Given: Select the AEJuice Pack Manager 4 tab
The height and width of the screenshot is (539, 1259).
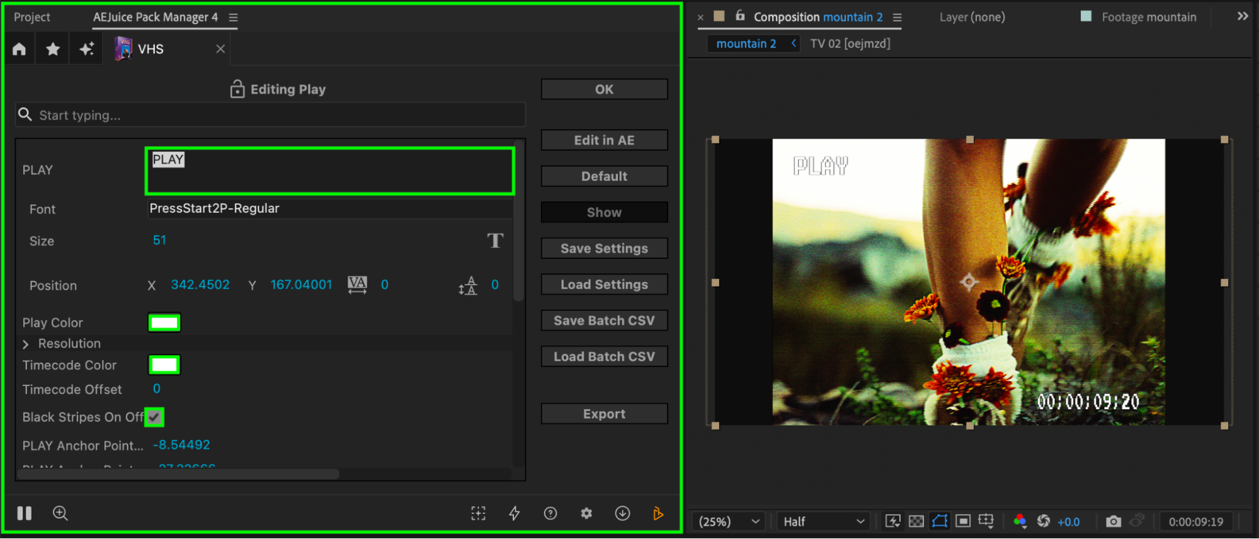Looking at the screenshot, I should (156, 17).
